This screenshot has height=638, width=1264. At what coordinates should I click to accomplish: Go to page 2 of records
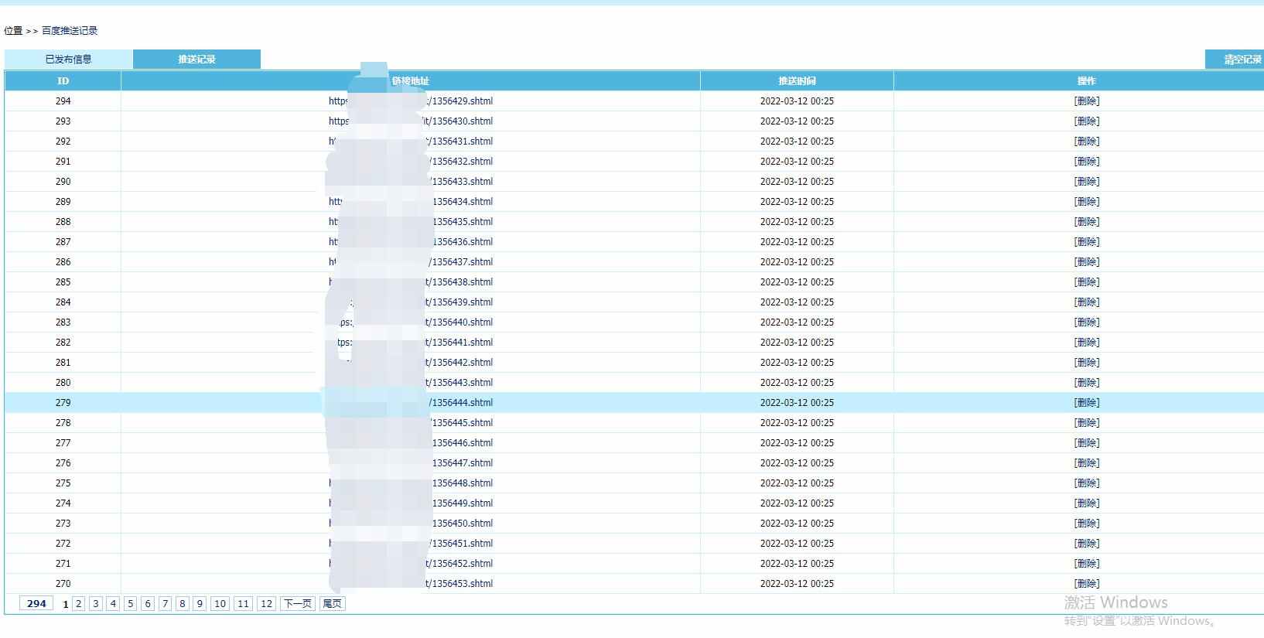point(79,604)
